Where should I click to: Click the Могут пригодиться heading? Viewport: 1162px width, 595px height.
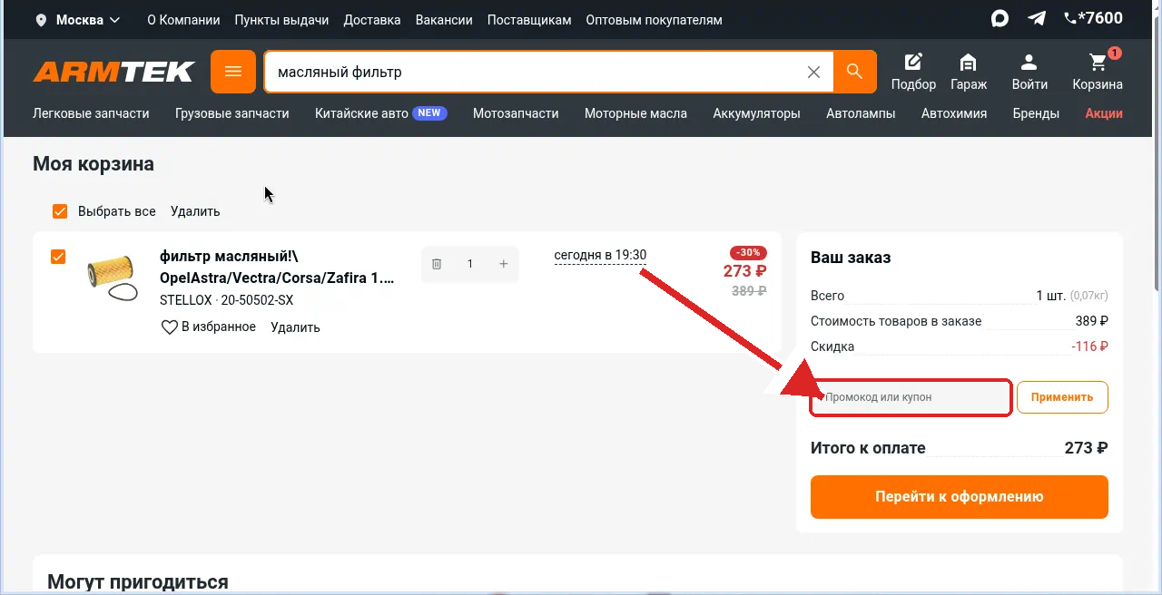pyautogui.click(x=138, y=582)
